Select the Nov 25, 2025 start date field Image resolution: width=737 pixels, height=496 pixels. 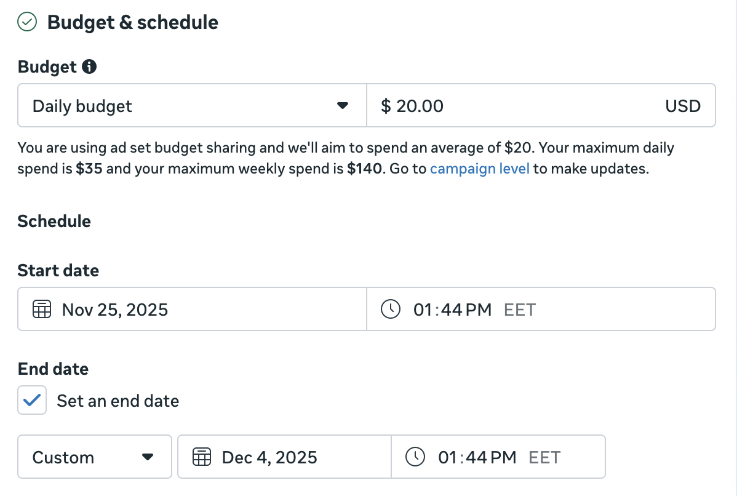coord(115,309)
